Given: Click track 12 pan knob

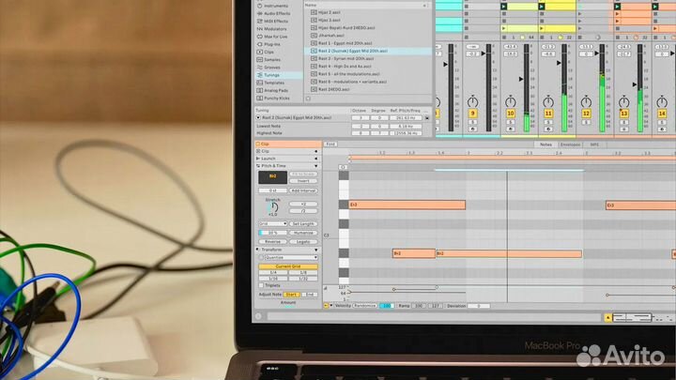Looking at the screenshot, I should pyautogui.click(x=586, y=101).
